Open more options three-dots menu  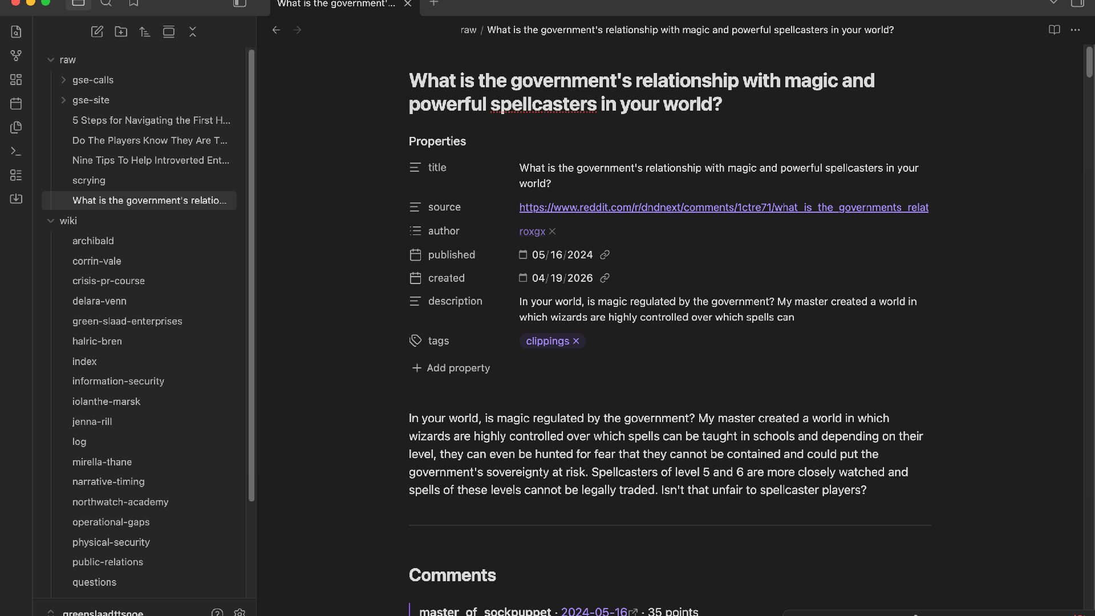(x=1075, y=30)
